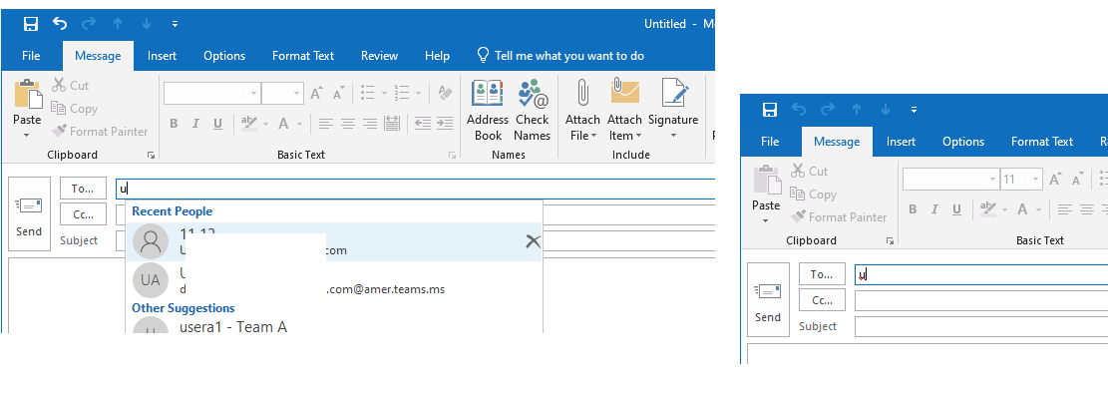1108x397 pixels.
Task: Click To... button in right window
Action: pyautogui.click(x=822, y=274)
